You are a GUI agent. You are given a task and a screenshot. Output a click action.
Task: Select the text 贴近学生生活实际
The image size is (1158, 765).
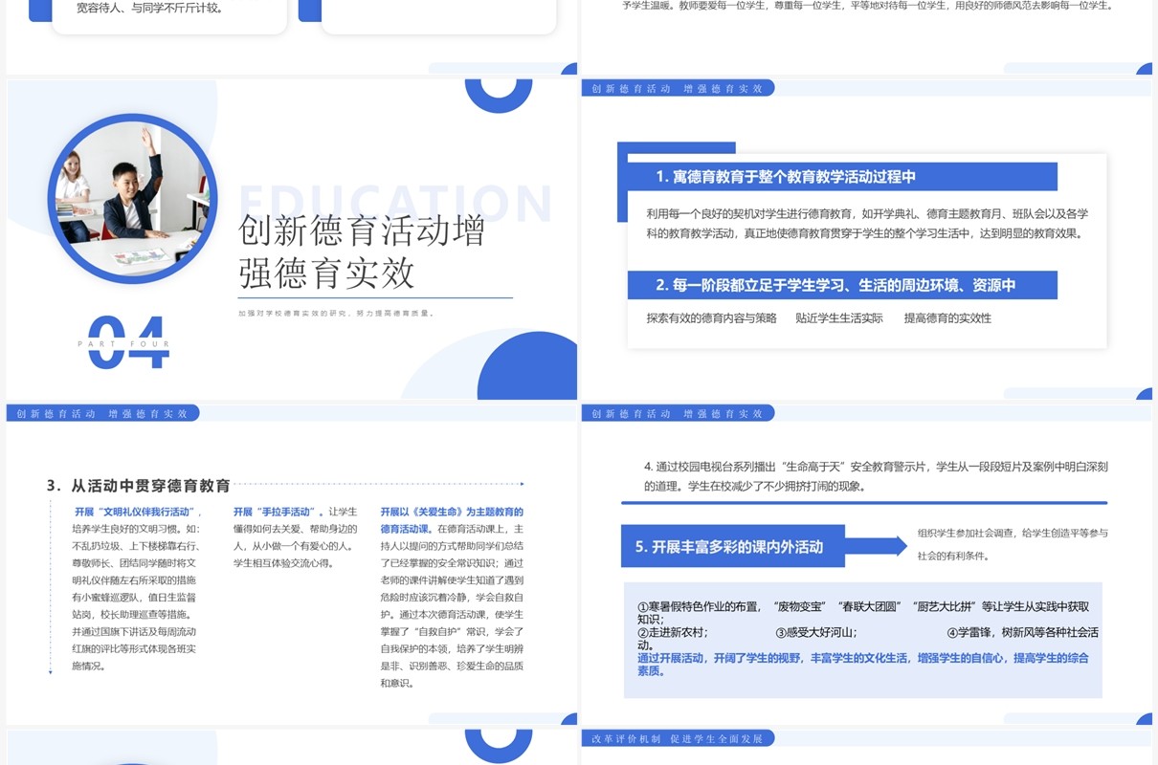[838, 318]
